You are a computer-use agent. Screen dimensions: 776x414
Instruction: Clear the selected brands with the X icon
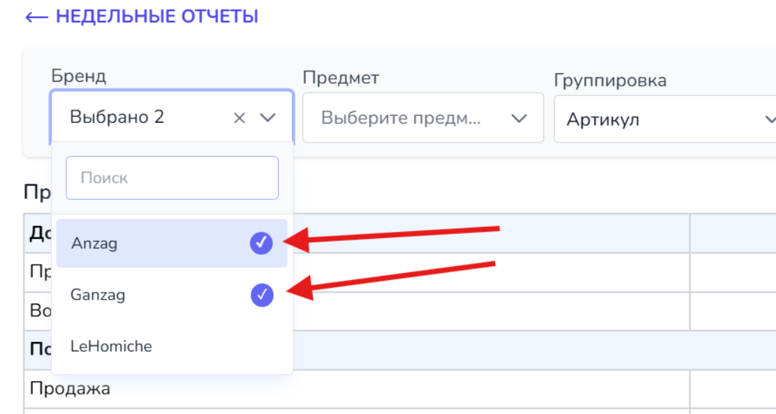(x=239, y=118)
